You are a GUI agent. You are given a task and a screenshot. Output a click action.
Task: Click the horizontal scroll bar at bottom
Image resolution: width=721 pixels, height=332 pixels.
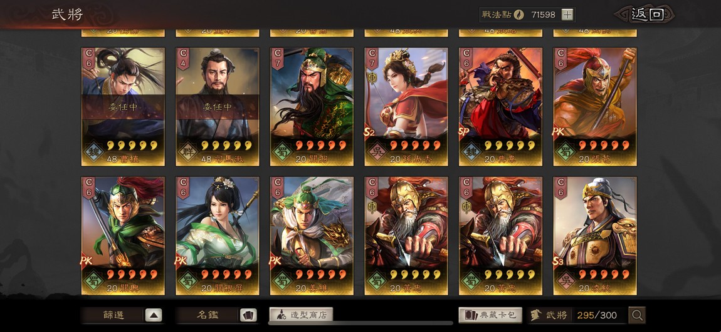pos(360,323)
